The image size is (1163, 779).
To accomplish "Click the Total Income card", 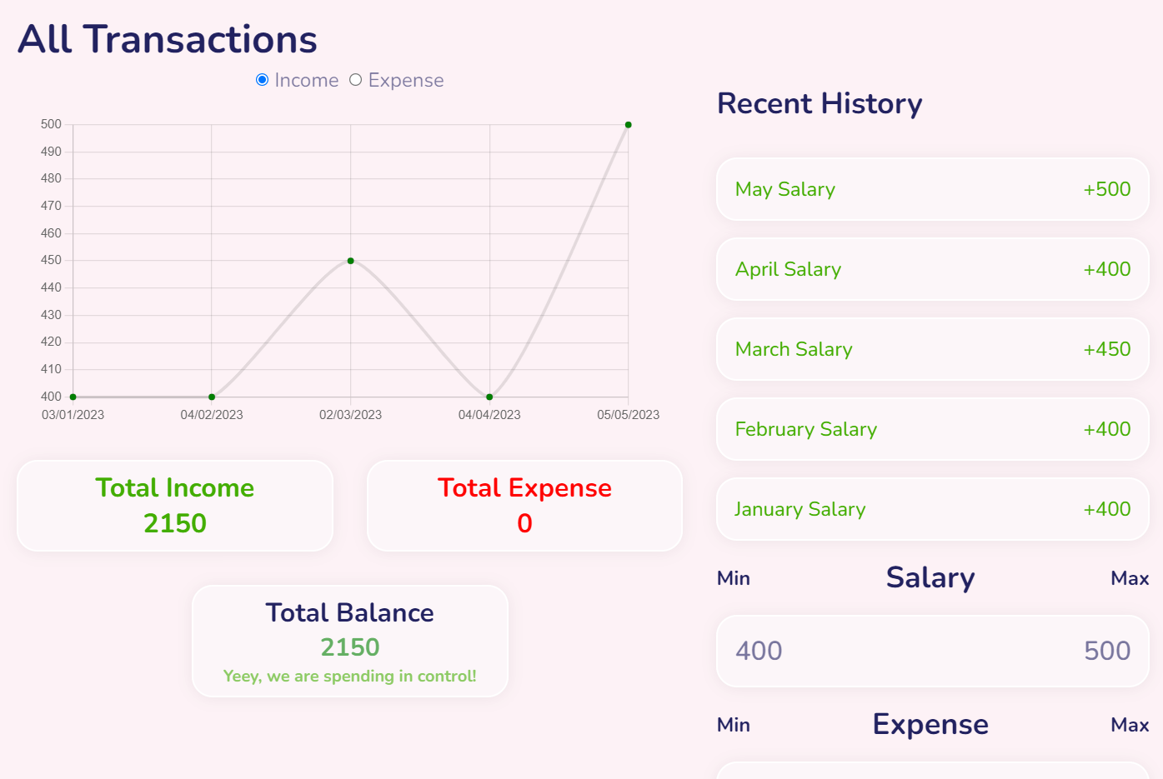I will [x=174, y=505].
